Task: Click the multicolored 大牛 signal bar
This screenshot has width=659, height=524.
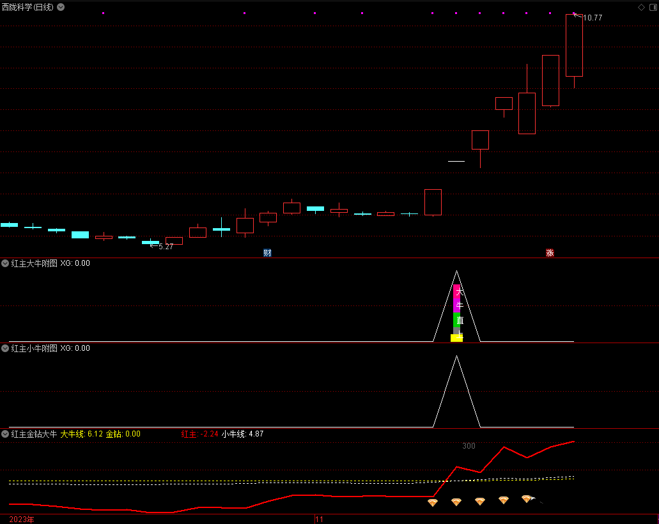Action: coord(456,313)
